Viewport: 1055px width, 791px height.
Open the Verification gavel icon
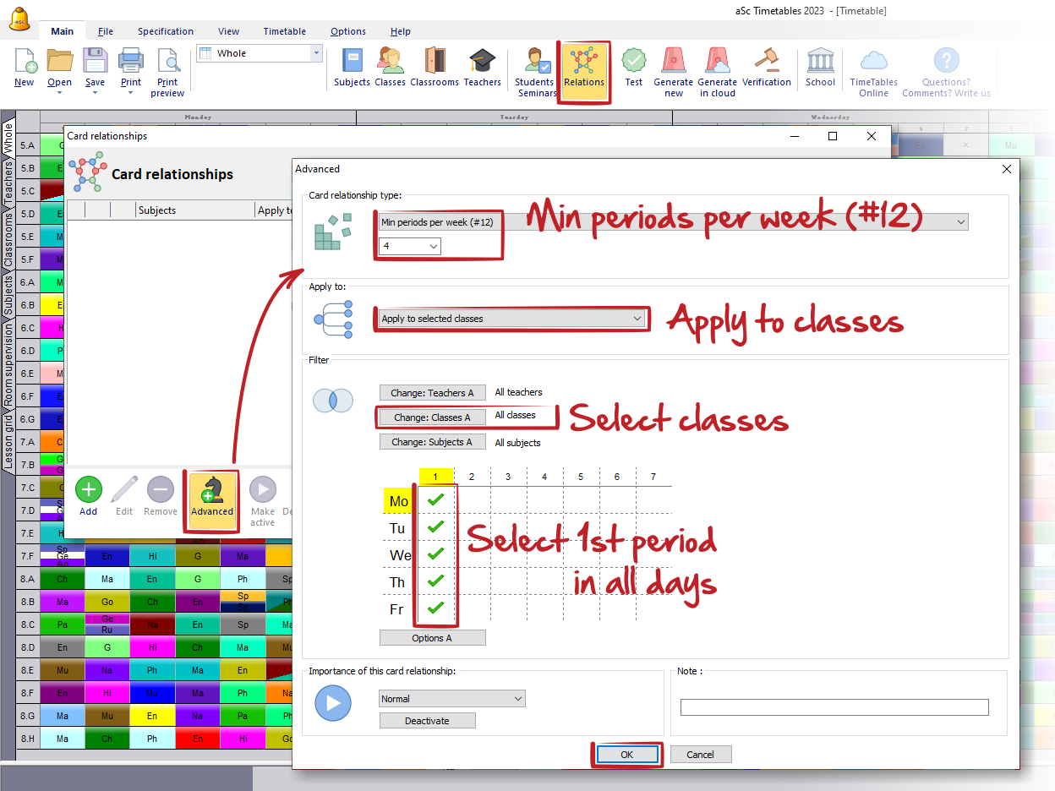tap(767, 61)
